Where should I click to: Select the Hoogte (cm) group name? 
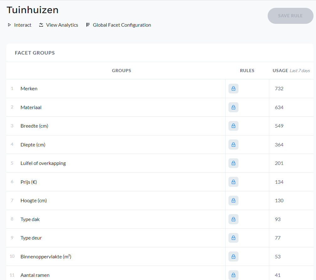[34, 200]
